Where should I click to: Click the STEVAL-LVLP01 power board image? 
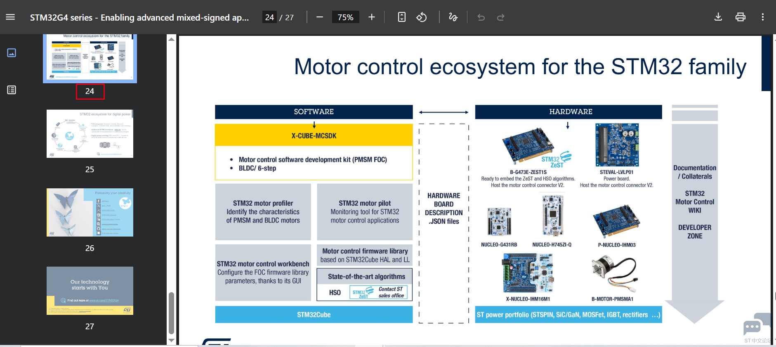point(617,145)
